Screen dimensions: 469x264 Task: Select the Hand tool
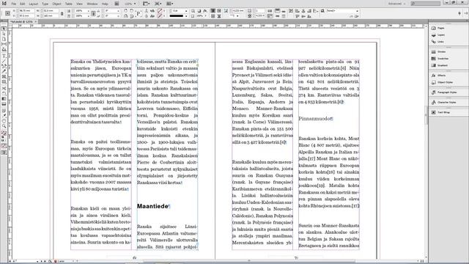coord(4,121)
